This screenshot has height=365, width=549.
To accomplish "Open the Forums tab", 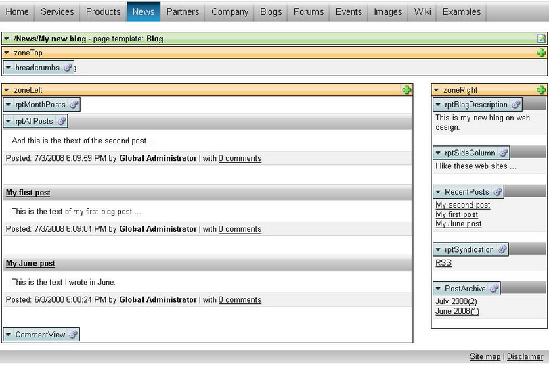I will coord(309,11).
